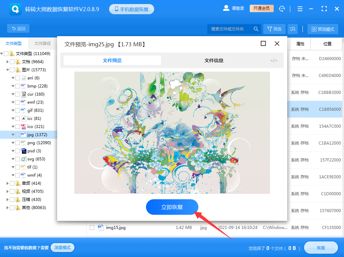Click the user login icon
The height and width of the screenshot is (257, 344).
[226, 8]
